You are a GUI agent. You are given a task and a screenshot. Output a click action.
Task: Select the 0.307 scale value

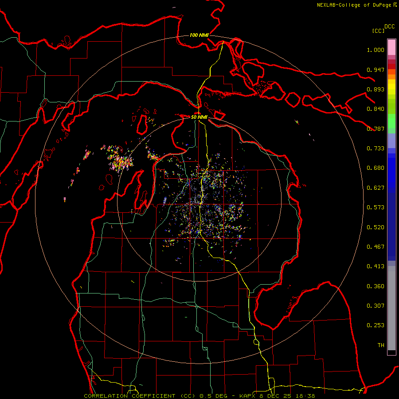(x=376, y=306)
